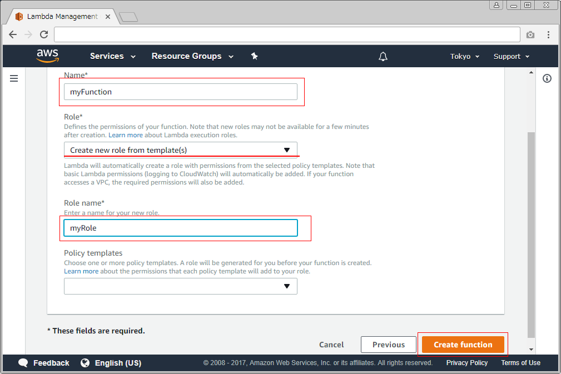
Task: Open the notifications bell icon
Action: 383,56
